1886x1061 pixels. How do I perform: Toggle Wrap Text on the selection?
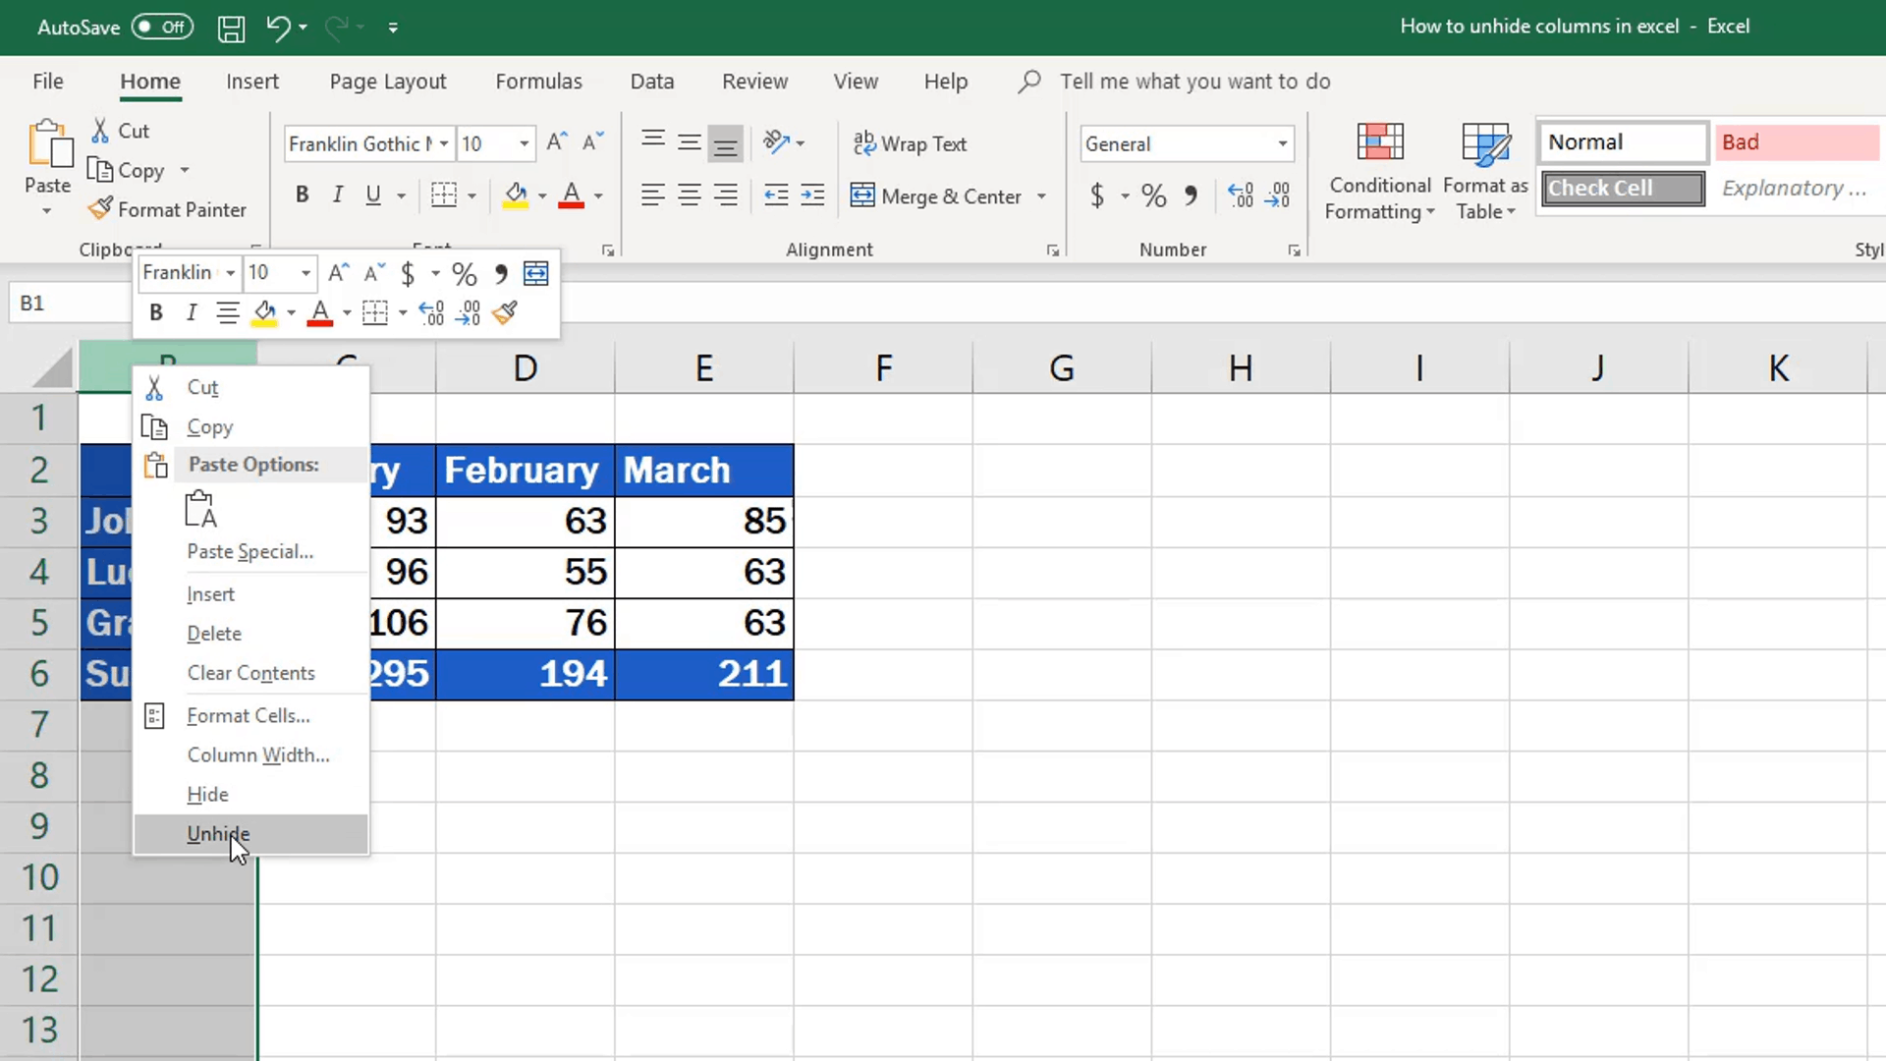tap(911, 143)
